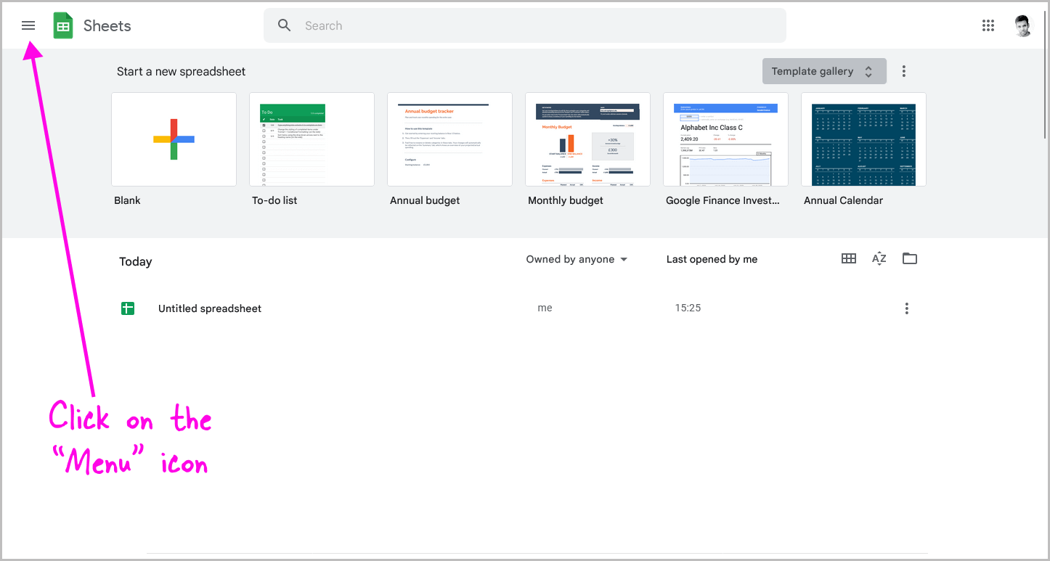Click the Start a new spreadsheet heading
1050x561 pixels.
click(x=182, y=71)
